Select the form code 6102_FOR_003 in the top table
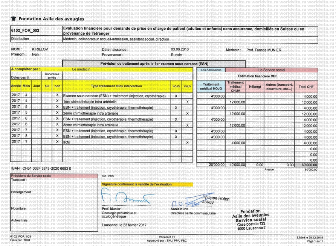The image size is (336, 246). (25, 30)
